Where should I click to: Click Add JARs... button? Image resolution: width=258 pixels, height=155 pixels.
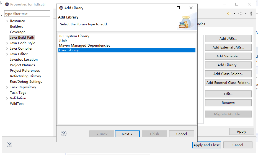pyautogui.click(x=228, y=39)
